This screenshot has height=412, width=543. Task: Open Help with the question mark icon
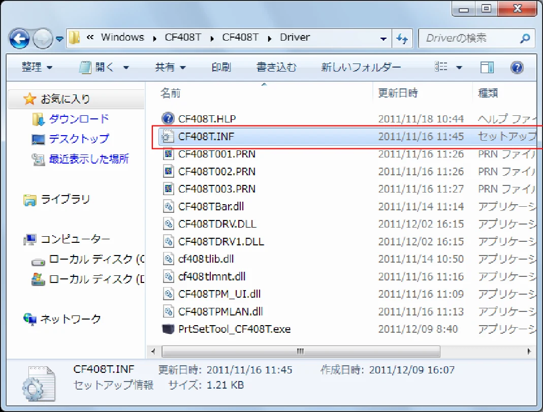tap(517, 67)
